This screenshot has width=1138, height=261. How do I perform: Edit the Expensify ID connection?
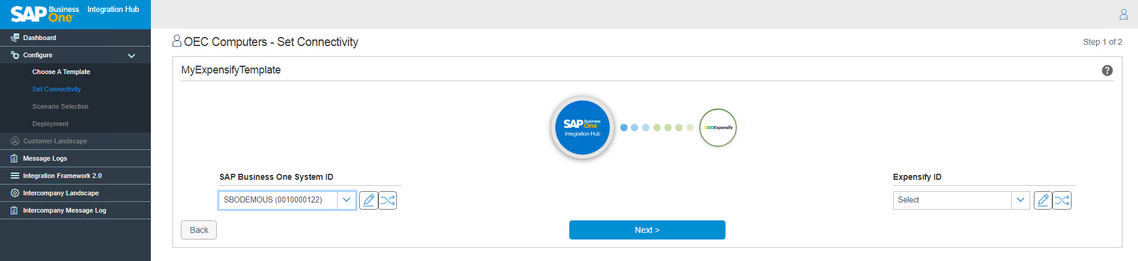tap(1043, 200)
